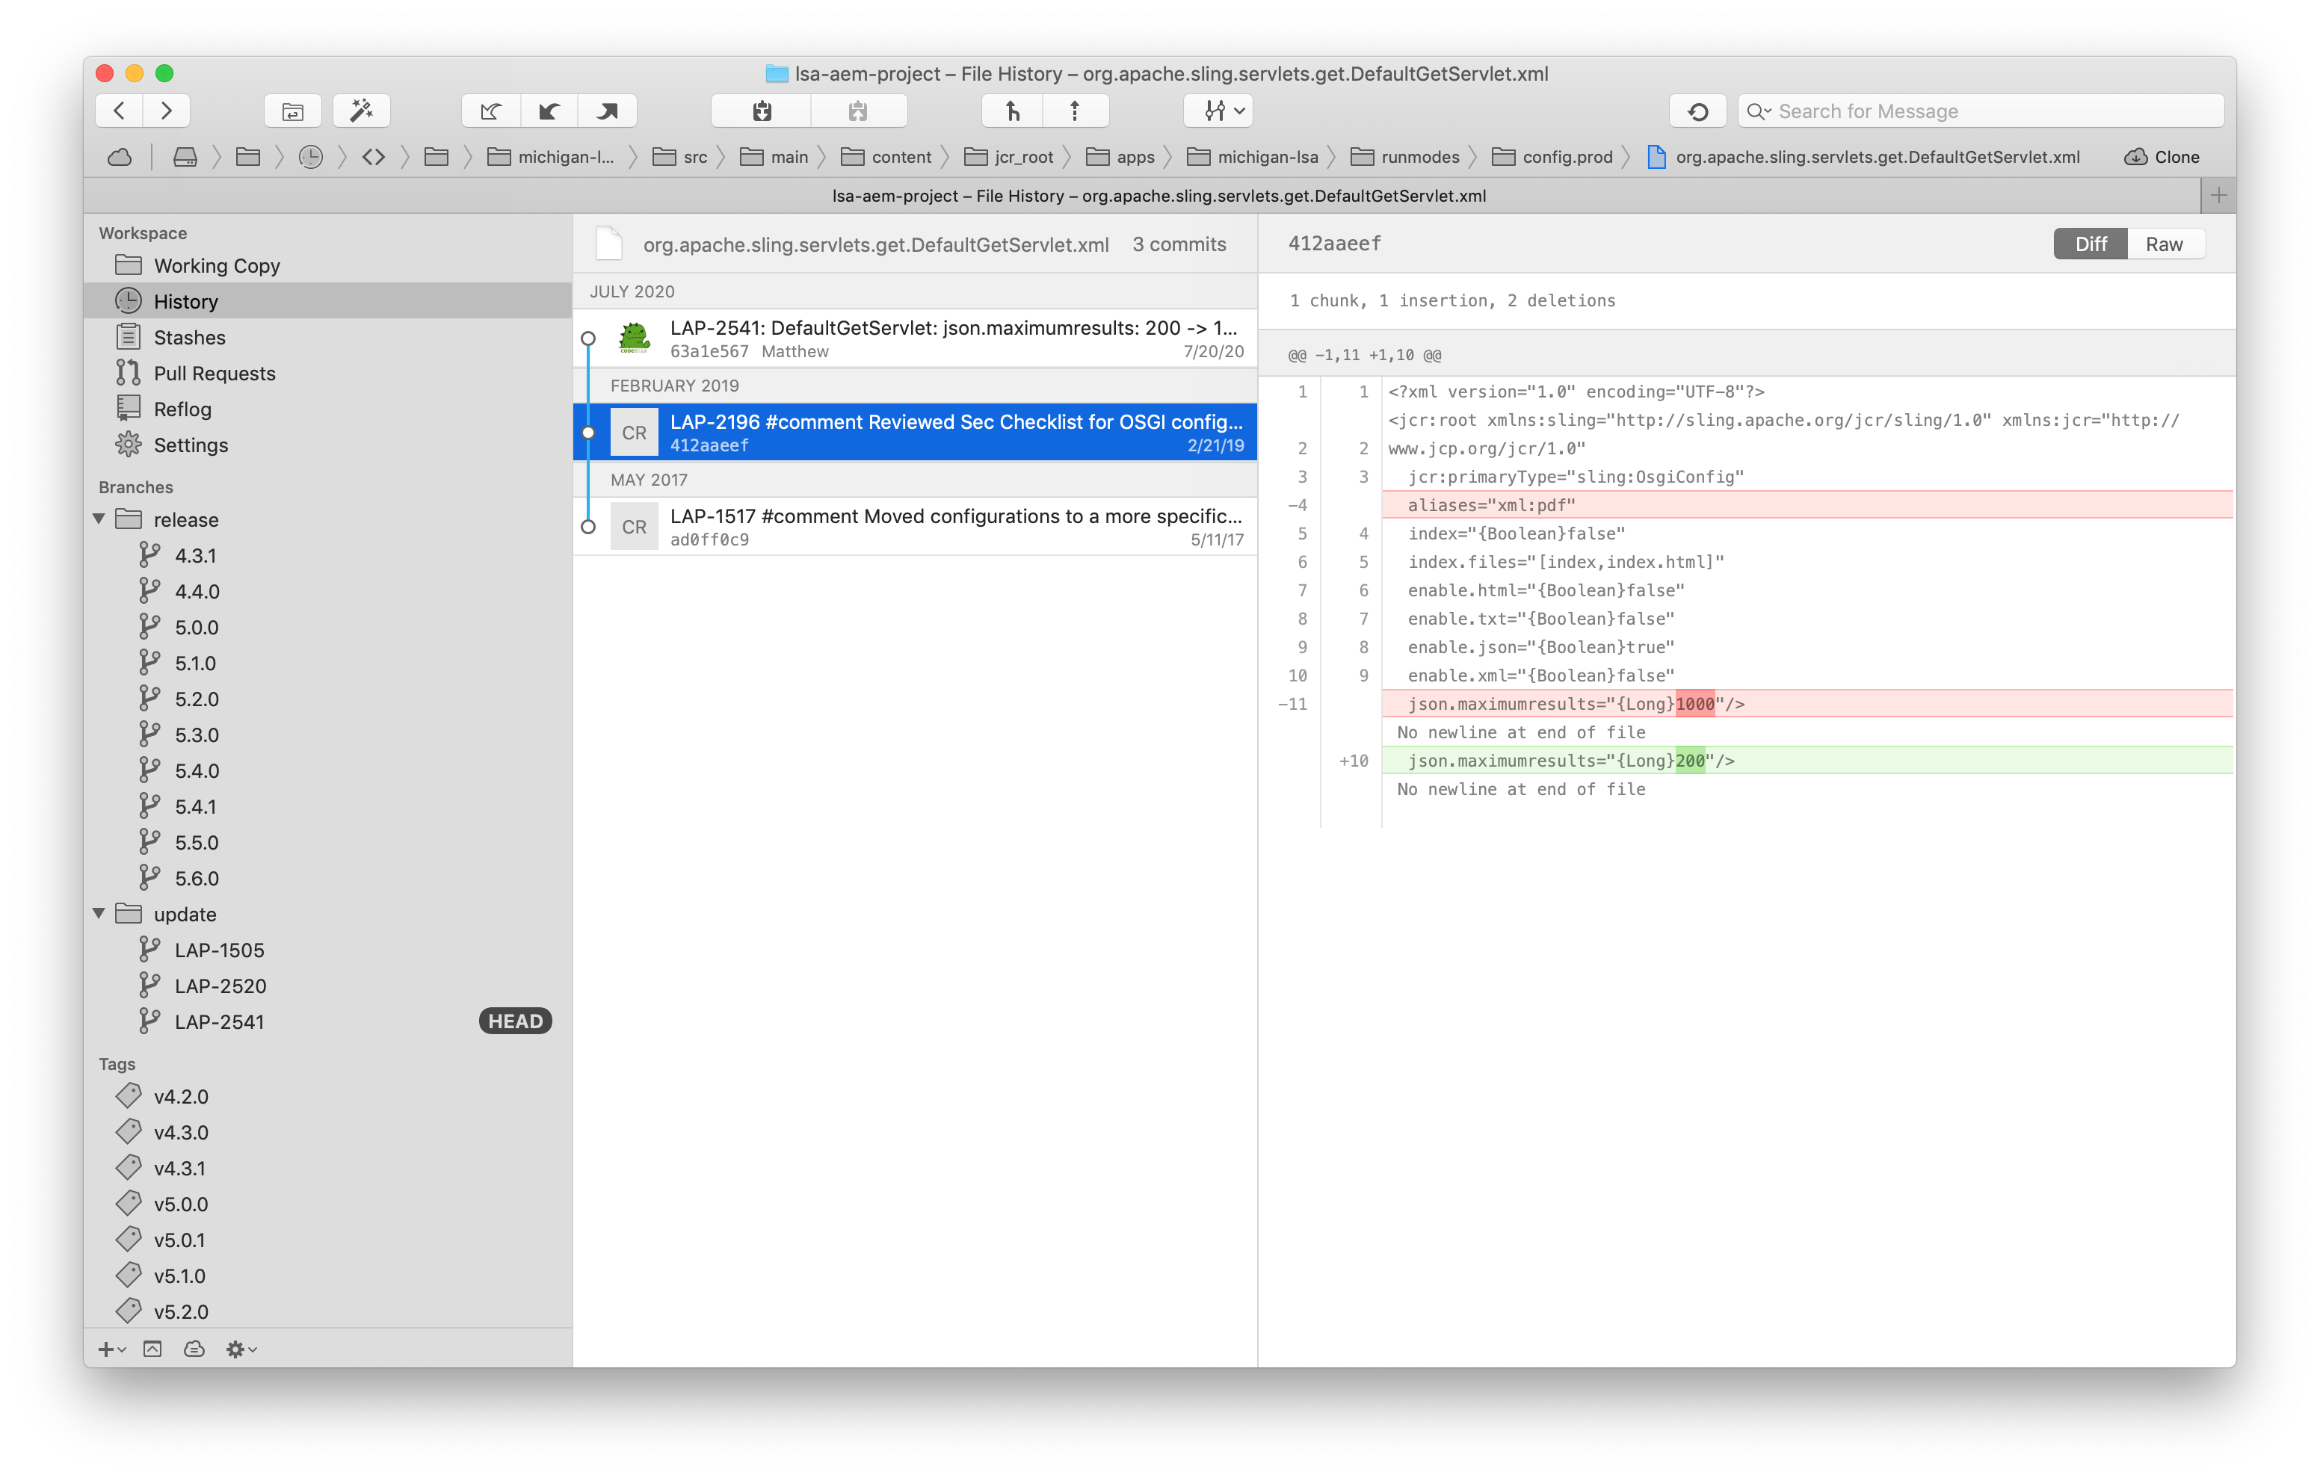Click the Clone button

click(2161, 156)
